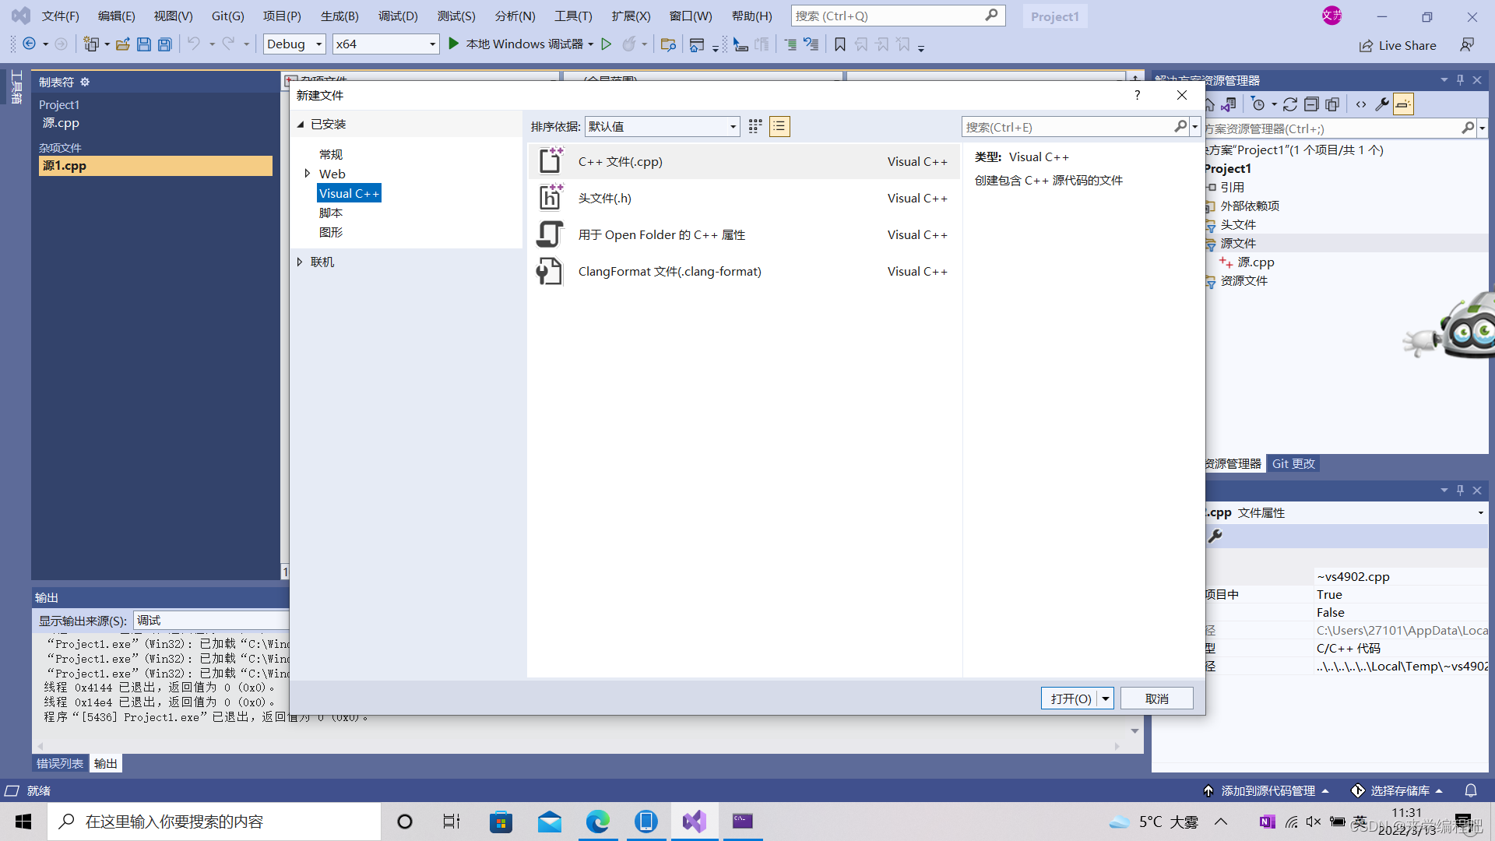This screenshot has height=841, width=1495.
Task: Click the 打开(O) button
Action: 1070,698
